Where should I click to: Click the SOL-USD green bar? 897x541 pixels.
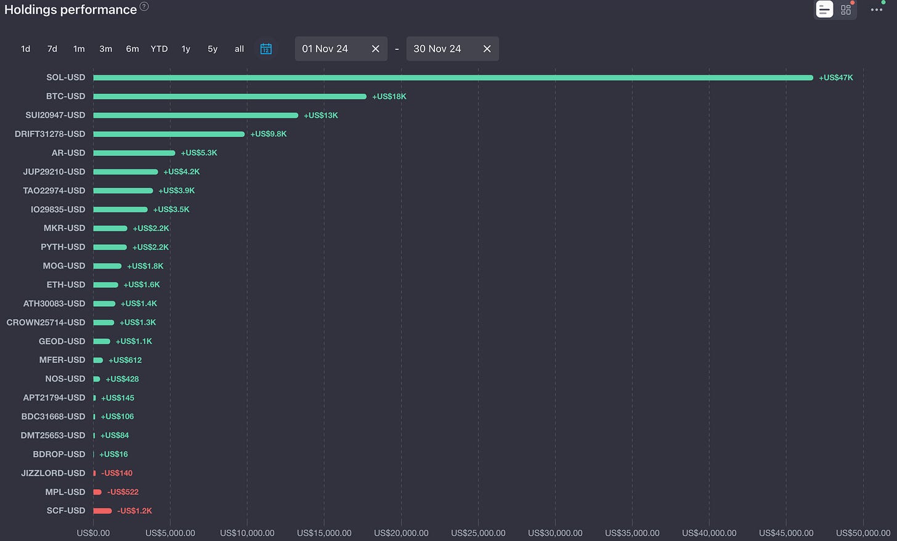tap(453, 78)
